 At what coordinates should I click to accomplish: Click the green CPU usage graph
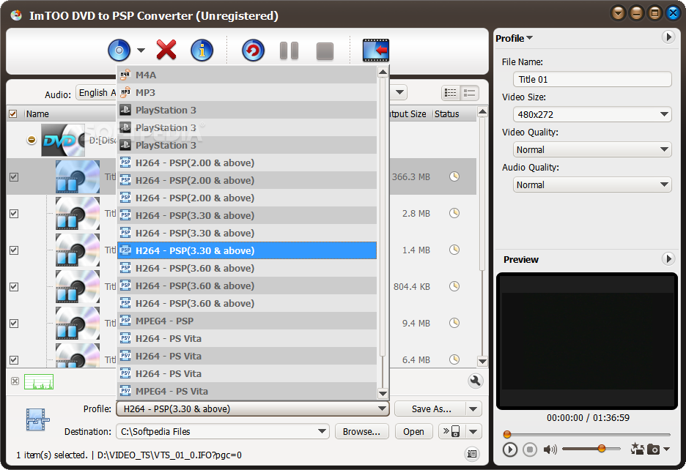(39, 381)
